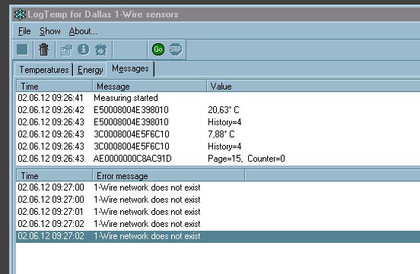Select the error row timed 09:27:01

pos(218,212)
